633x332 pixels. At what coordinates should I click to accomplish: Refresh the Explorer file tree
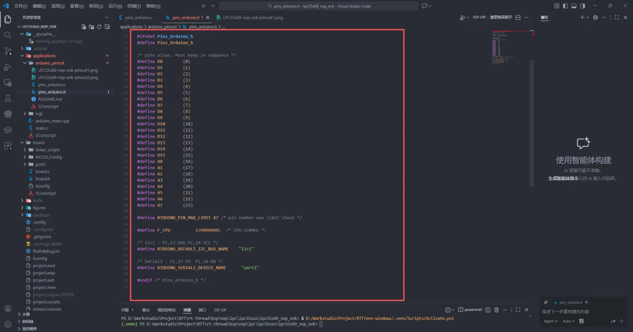tap(99, 26)
